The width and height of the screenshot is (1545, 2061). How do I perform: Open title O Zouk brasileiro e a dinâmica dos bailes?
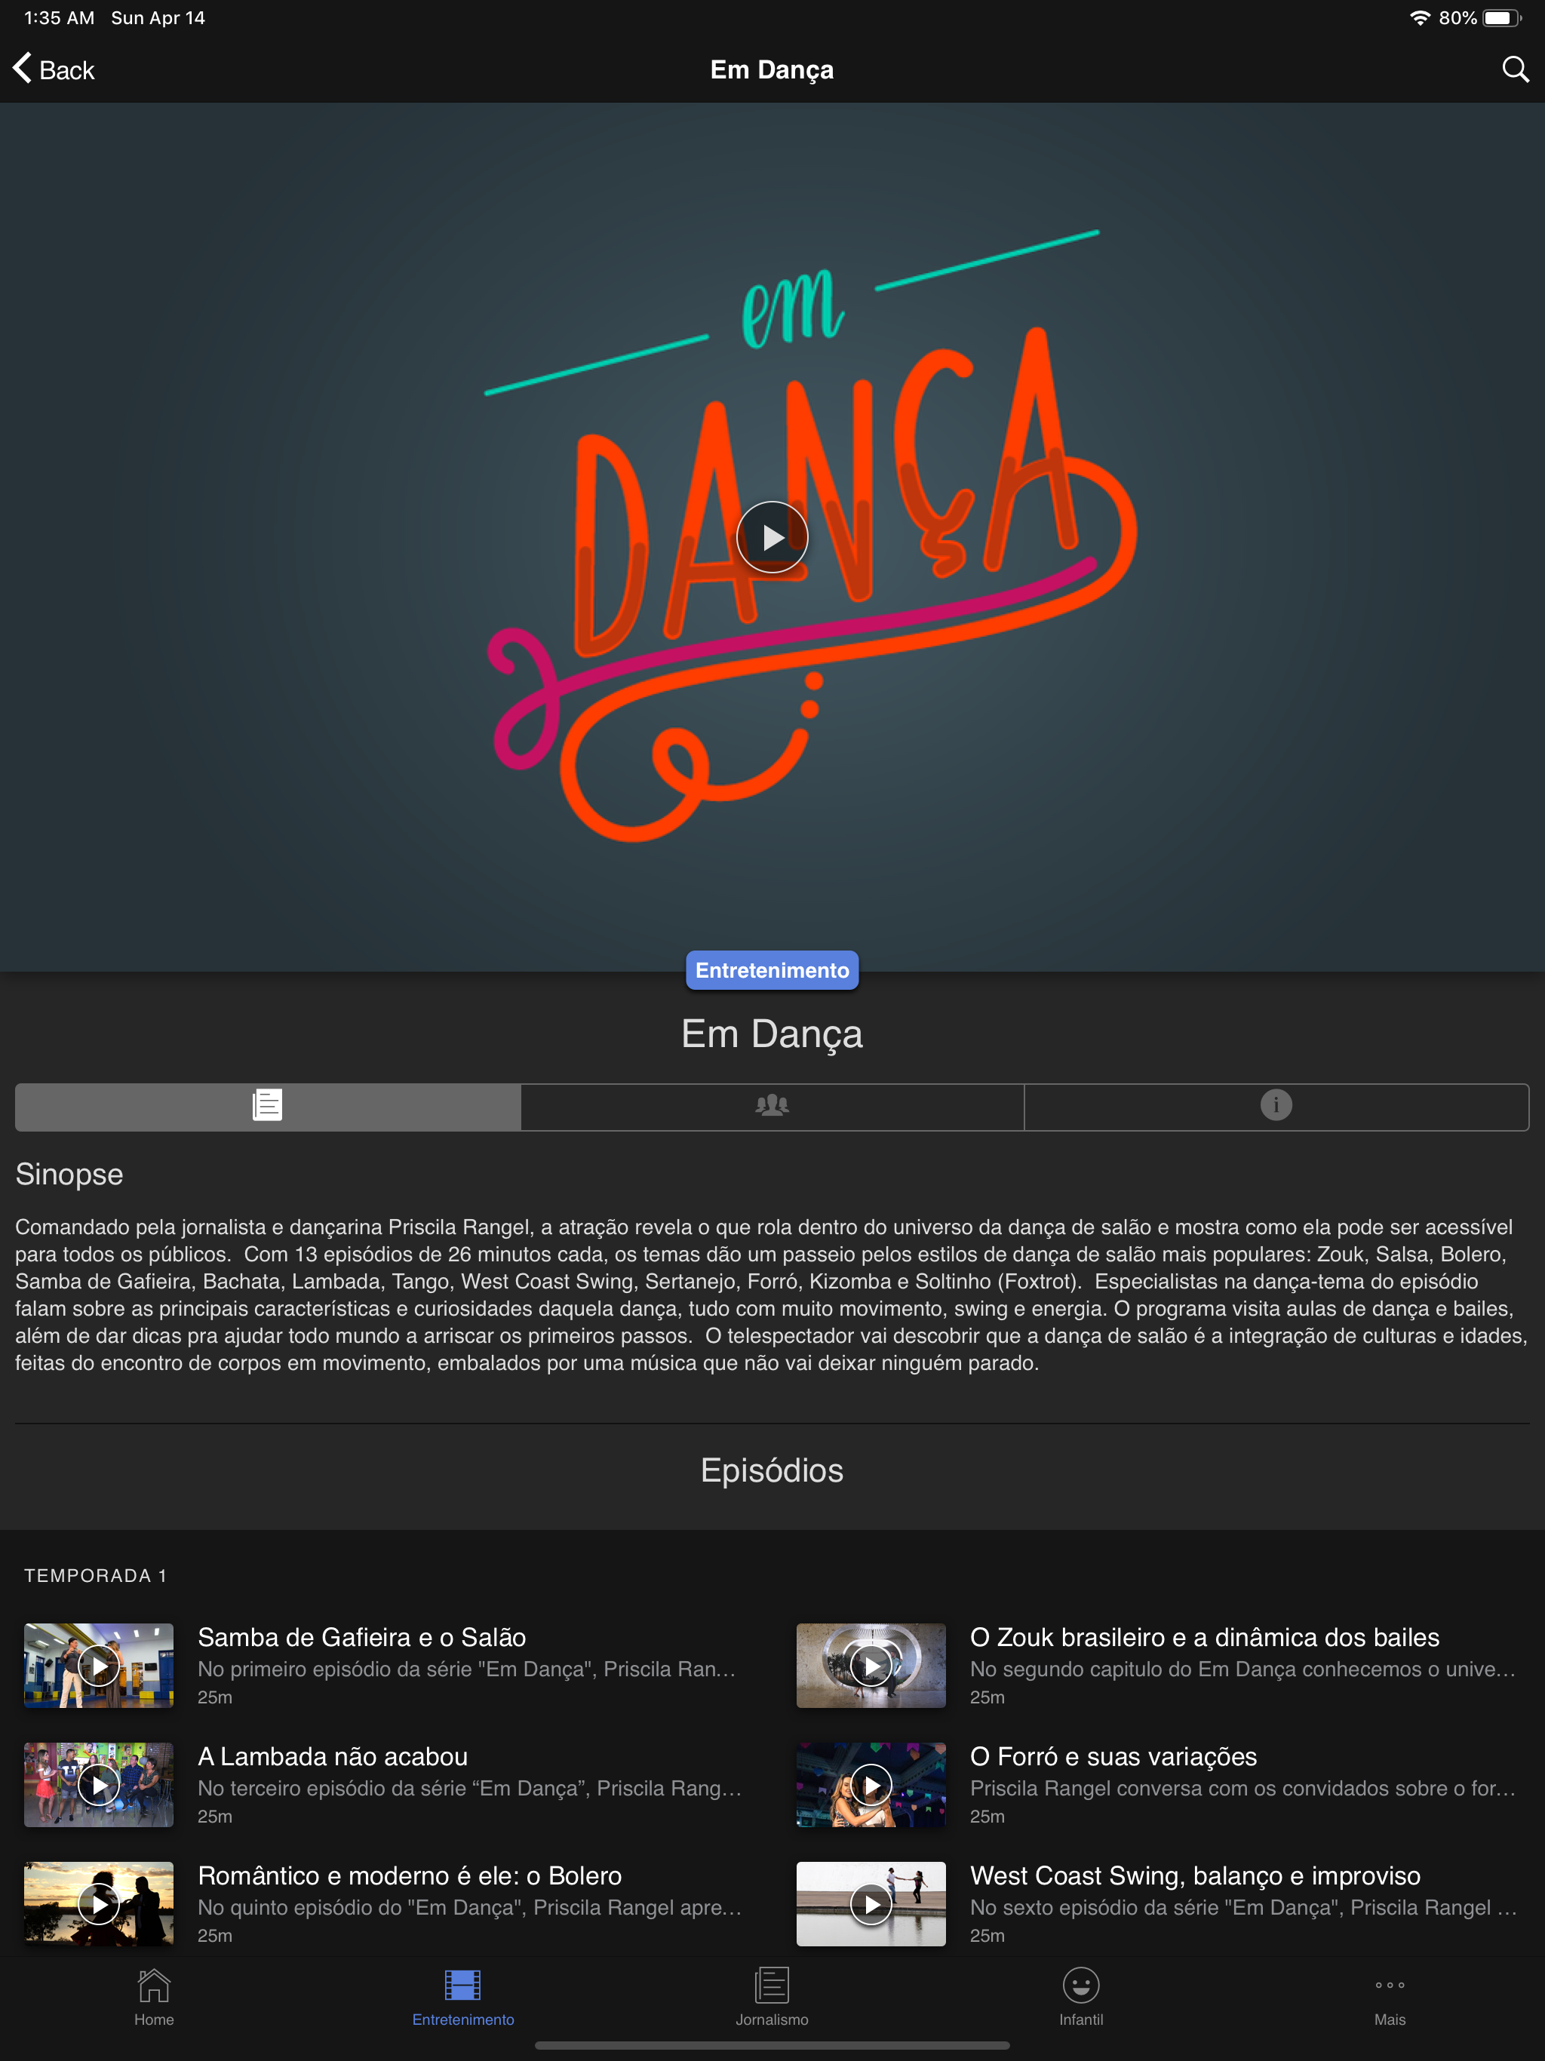pos(1204,1637)
